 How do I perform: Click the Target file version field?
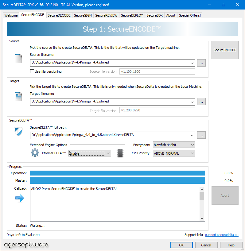pyautogui.click(x=157, y=110)
